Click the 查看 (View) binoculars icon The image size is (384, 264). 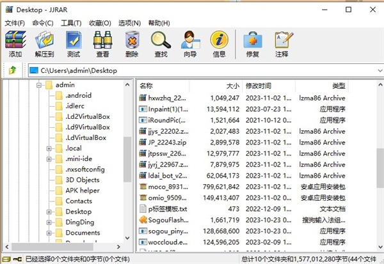pos(102,40)
